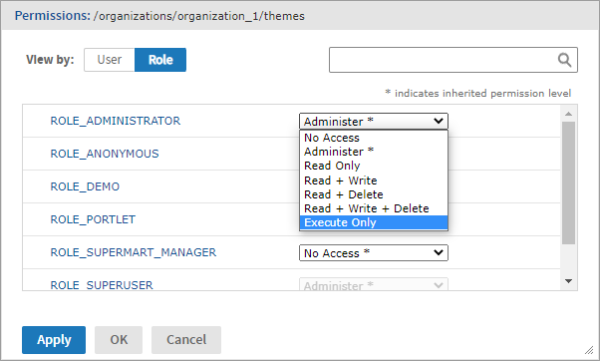Choose Read Only from dropdown list
Screen dimensions: 600x361
pyautogui.click(x=374, y=166)
